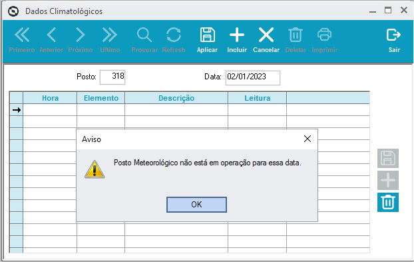Click the app logo in title bar
This screenshot has width=414, height=262.
tap(13, 11)
